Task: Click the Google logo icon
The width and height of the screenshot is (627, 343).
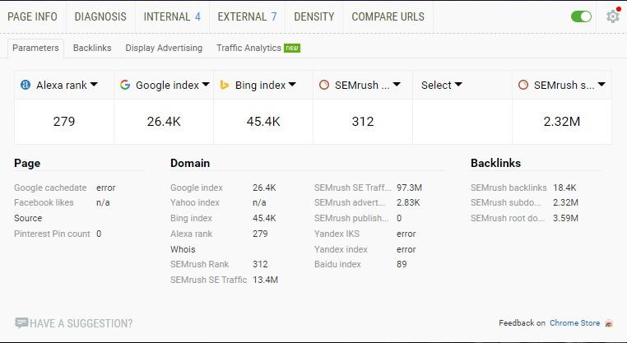Action: (x=125, y=85)
